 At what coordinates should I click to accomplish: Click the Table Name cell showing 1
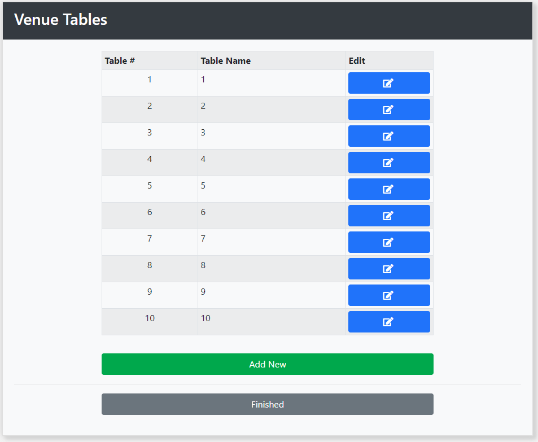(272, 83)
